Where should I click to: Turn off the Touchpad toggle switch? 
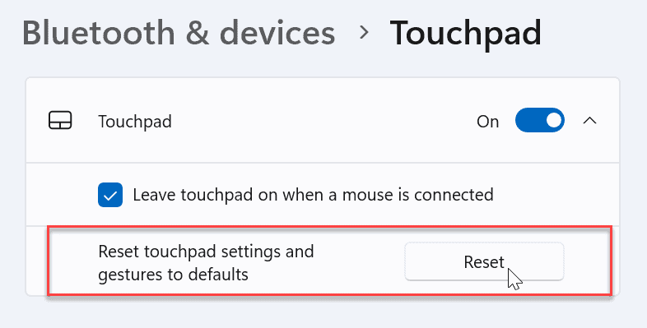[x=540, y=120]
